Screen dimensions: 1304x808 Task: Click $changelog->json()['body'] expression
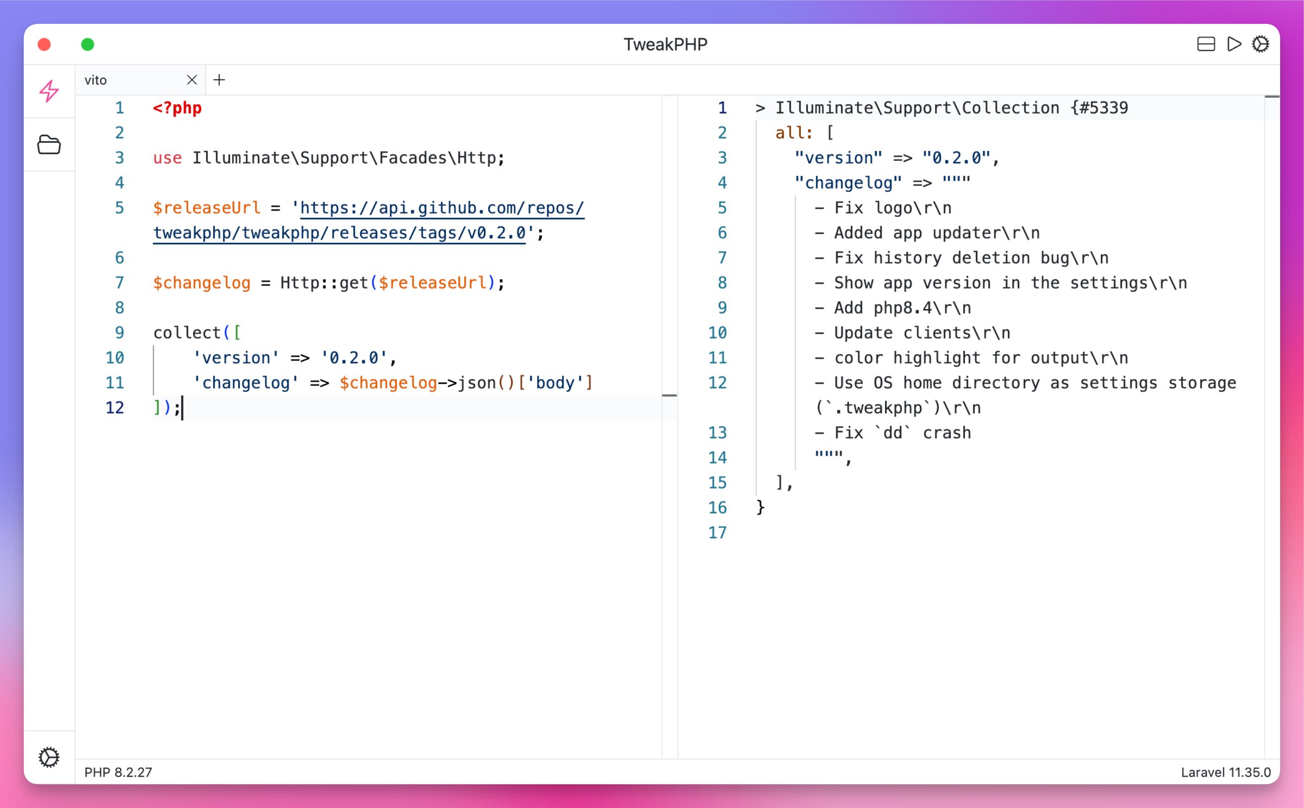click(x=466, y=383)
